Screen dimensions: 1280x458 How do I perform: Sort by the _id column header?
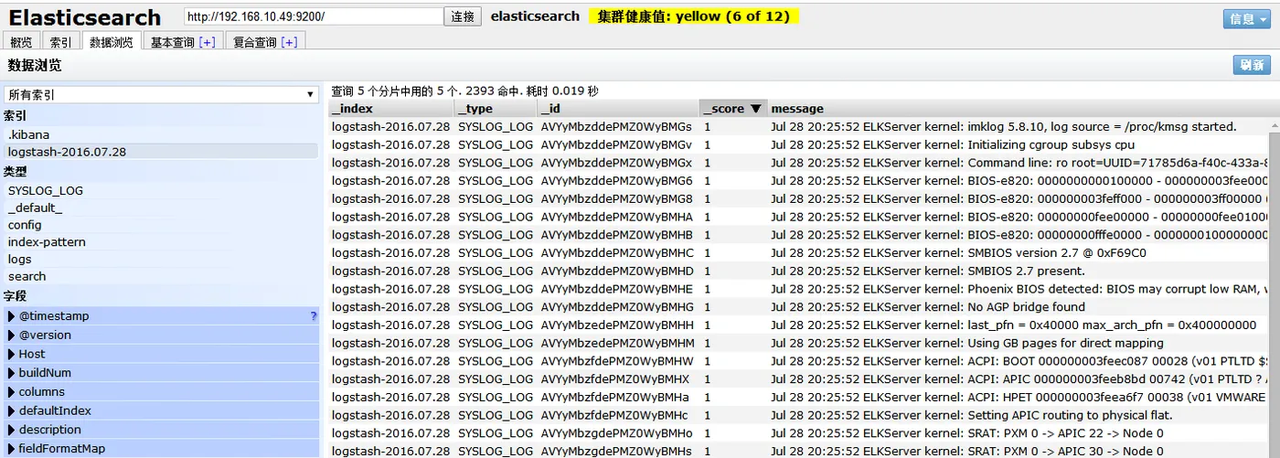point(618,109)
